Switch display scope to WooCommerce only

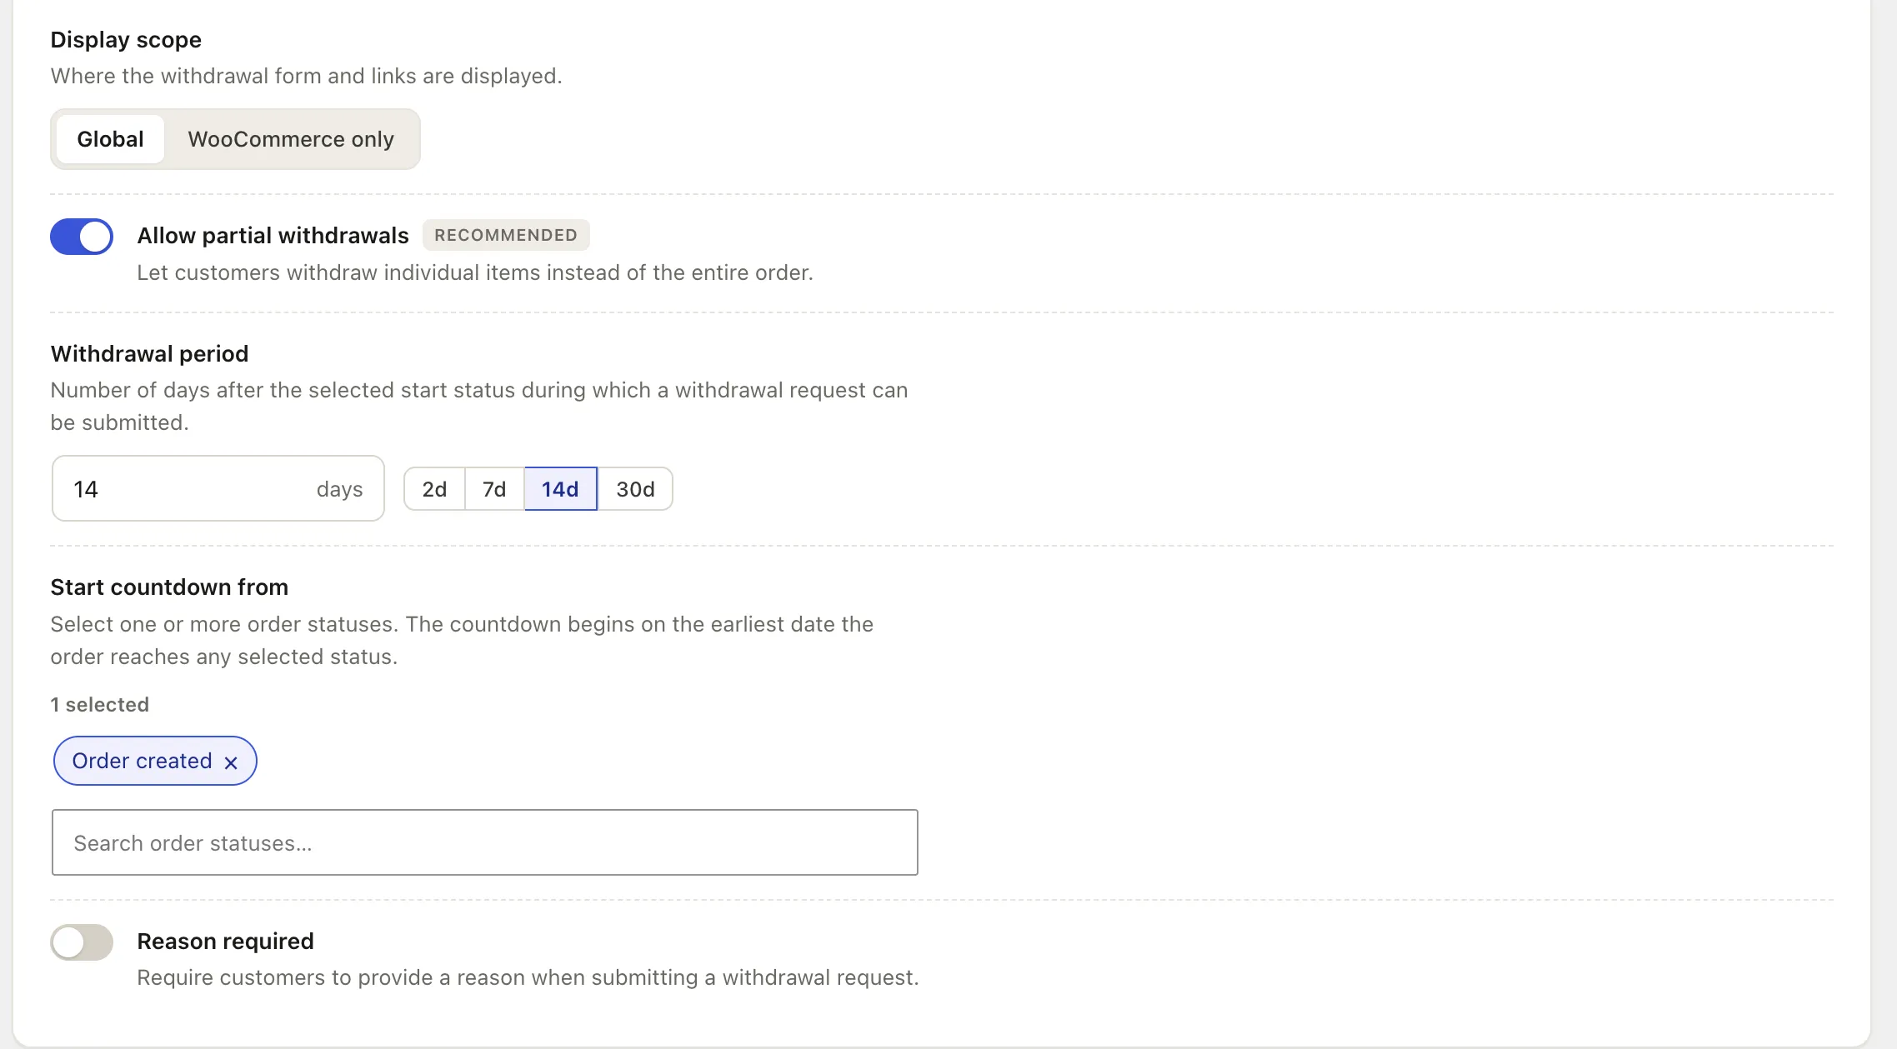click(291, 139)
